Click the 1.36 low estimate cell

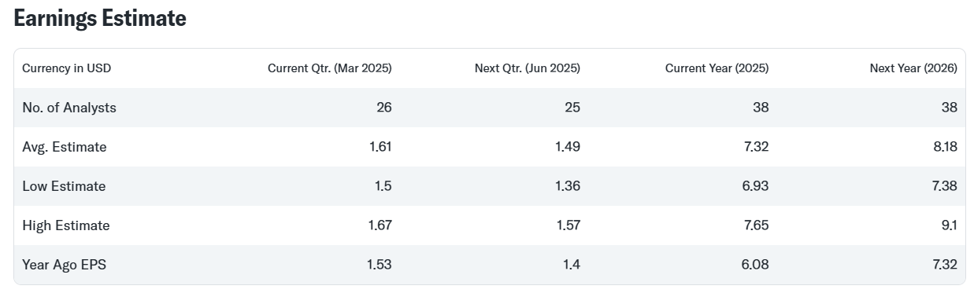568,186
